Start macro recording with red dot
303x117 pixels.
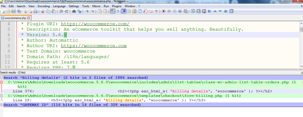[163, 11]
